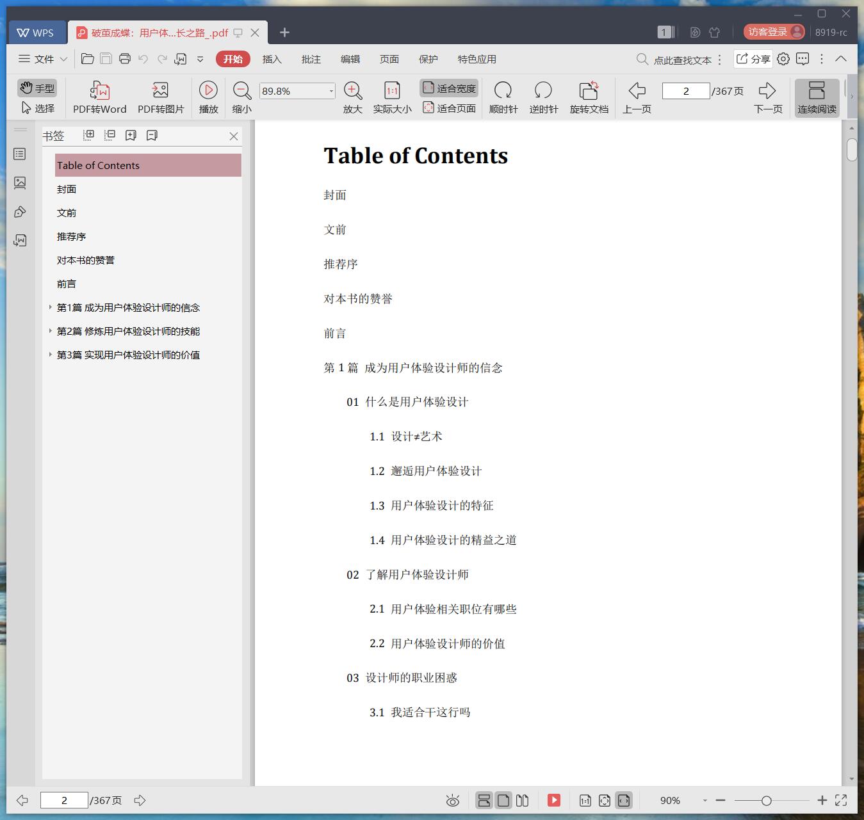The height and width of the screenshot is (820, 864).
Task: Open file folder icon in quick toolbar
Action: [x=88, y=59]
